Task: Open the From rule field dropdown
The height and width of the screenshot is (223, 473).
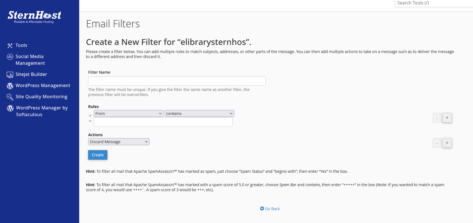Action: coord(128,114)
